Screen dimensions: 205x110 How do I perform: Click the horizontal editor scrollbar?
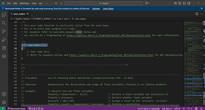101,105
